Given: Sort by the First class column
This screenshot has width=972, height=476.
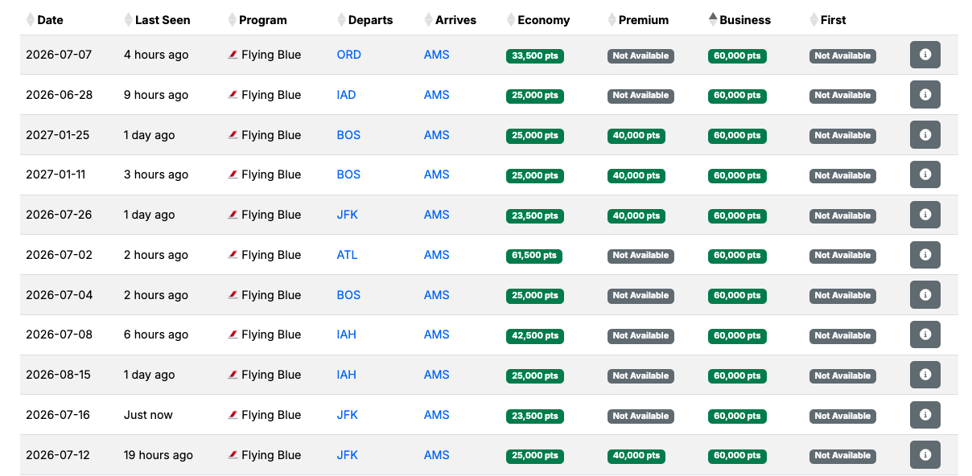Looking at the screenshot, I should tap(828, 20).
